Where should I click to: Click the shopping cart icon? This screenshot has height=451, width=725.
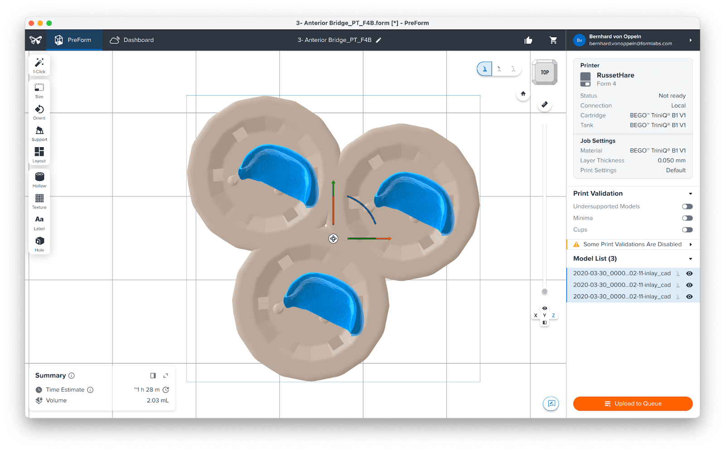click(x=553, y=40)
